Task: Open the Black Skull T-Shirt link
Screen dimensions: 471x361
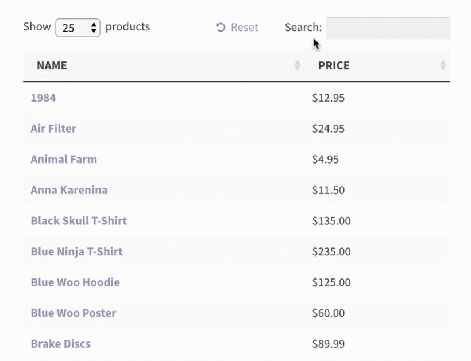Action: click(x=79, y=221)
